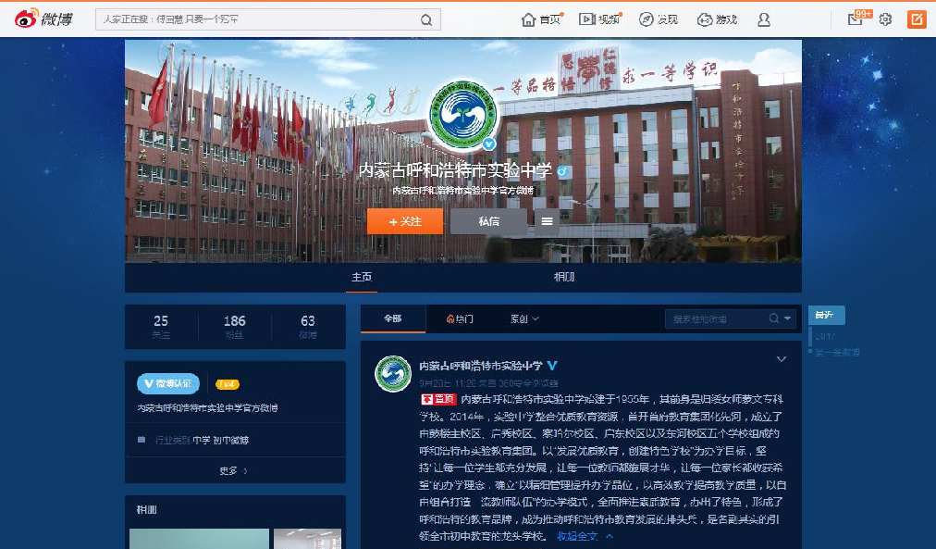Click the red 置顶 pinned tag
The width and height of the screenshot is (936, 549).
coord(438,399)
